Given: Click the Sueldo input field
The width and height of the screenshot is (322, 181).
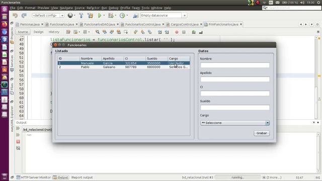Looking at the screenshot, I should (235, 108).
